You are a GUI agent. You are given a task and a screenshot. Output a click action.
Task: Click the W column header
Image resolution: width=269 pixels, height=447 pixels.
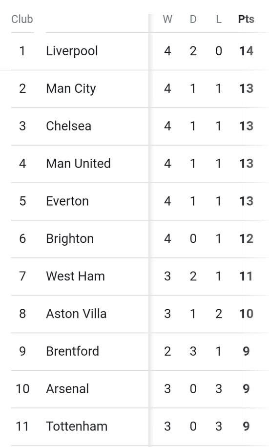pyautogui.click(x=167, y=19)
